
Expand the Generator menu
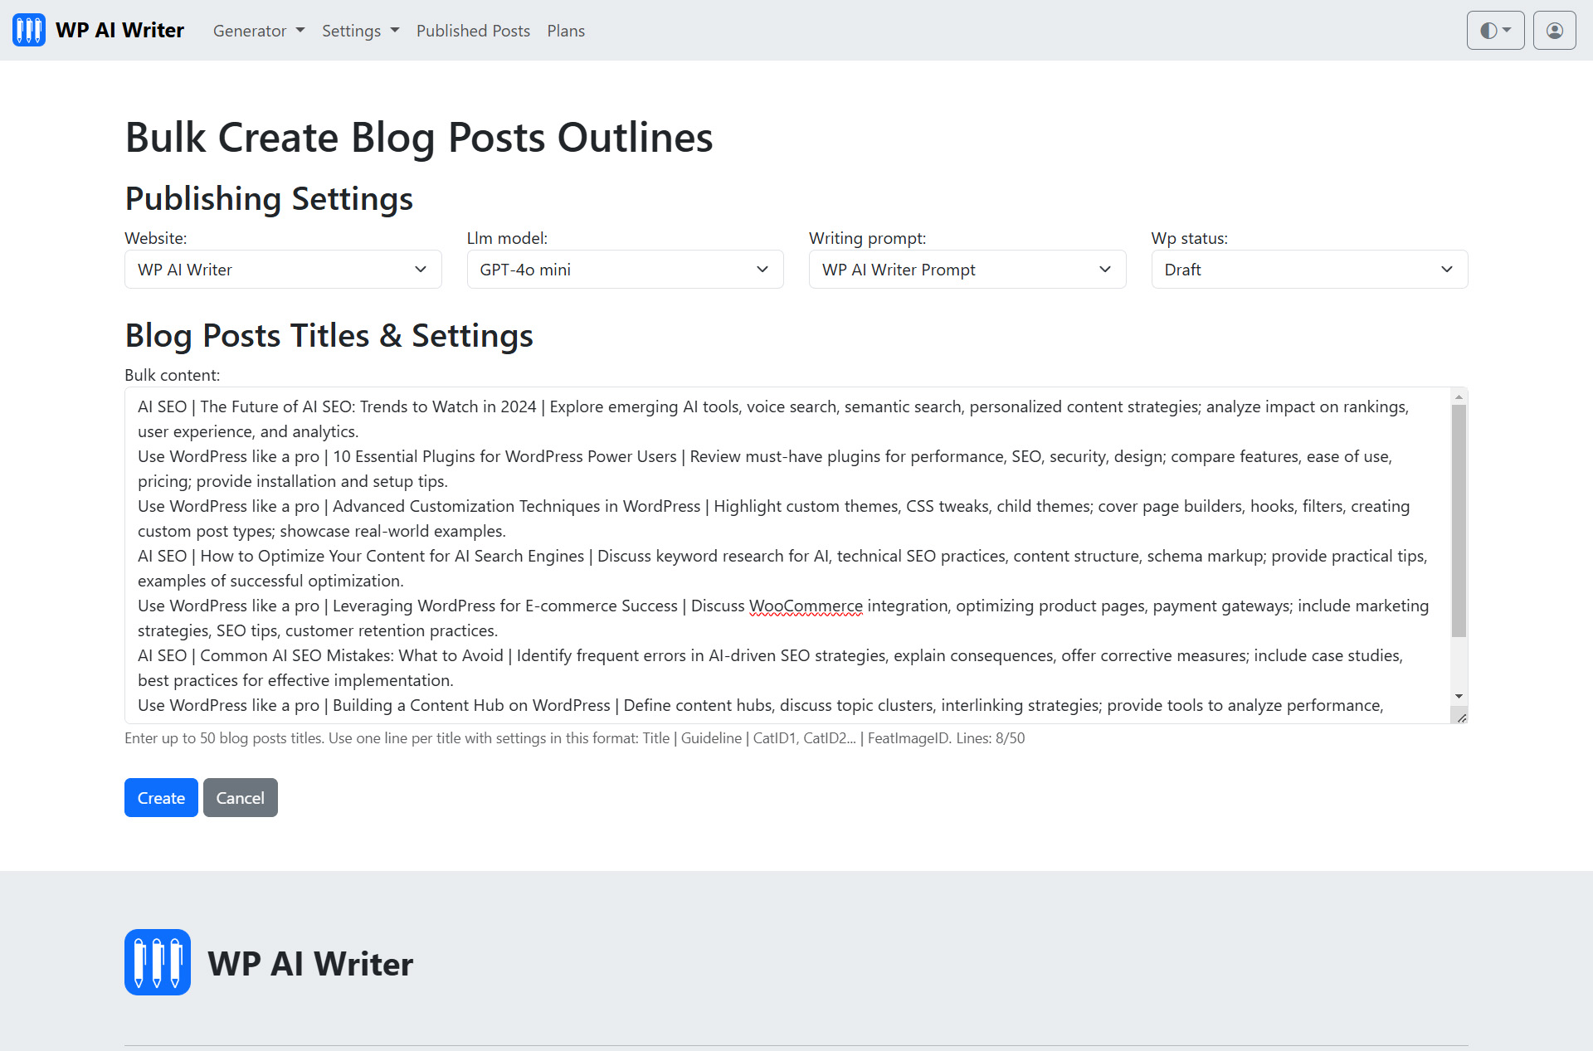point(258,30)
